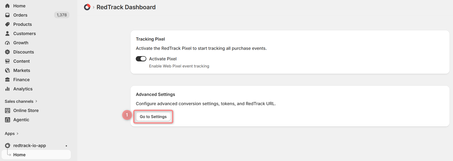Open the Finance bank icon
The height and width of the screenshot is (161, 453).
(7, 80)
